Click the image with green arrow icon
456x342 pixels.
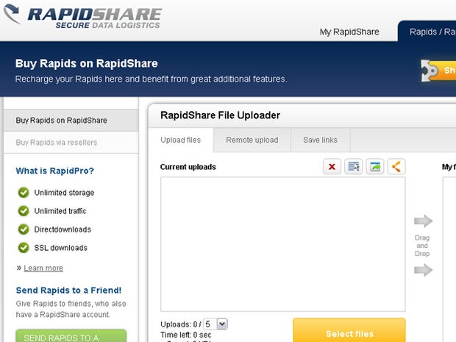click(x=375, y=167)
